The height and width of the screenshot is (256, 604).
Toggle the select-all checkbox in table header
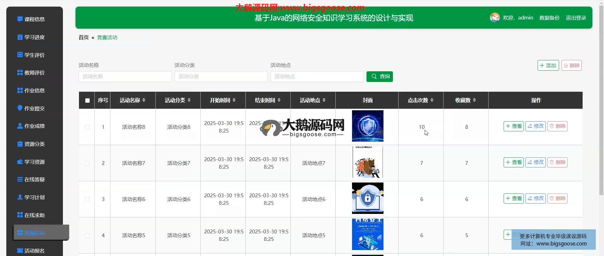(x=87, y=101)
